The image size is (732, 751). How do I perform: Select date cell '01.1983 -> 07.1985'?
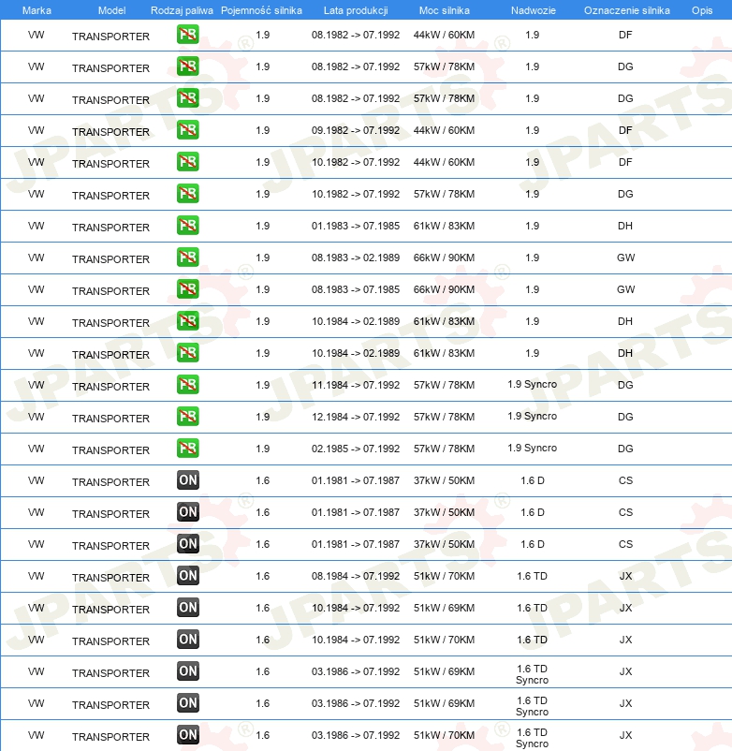pyautogui.click(x=356, y=226)
